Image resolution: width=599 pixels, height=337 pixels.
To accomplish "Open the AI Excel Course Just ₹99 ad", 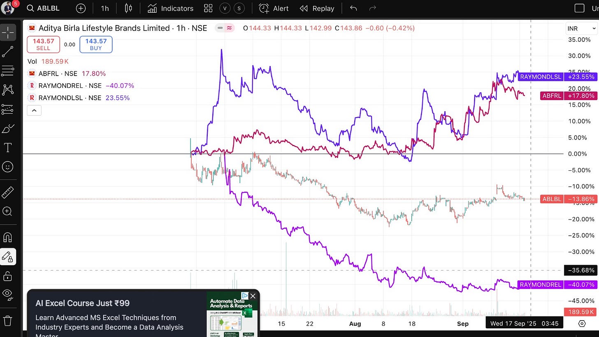I will 82,303.
